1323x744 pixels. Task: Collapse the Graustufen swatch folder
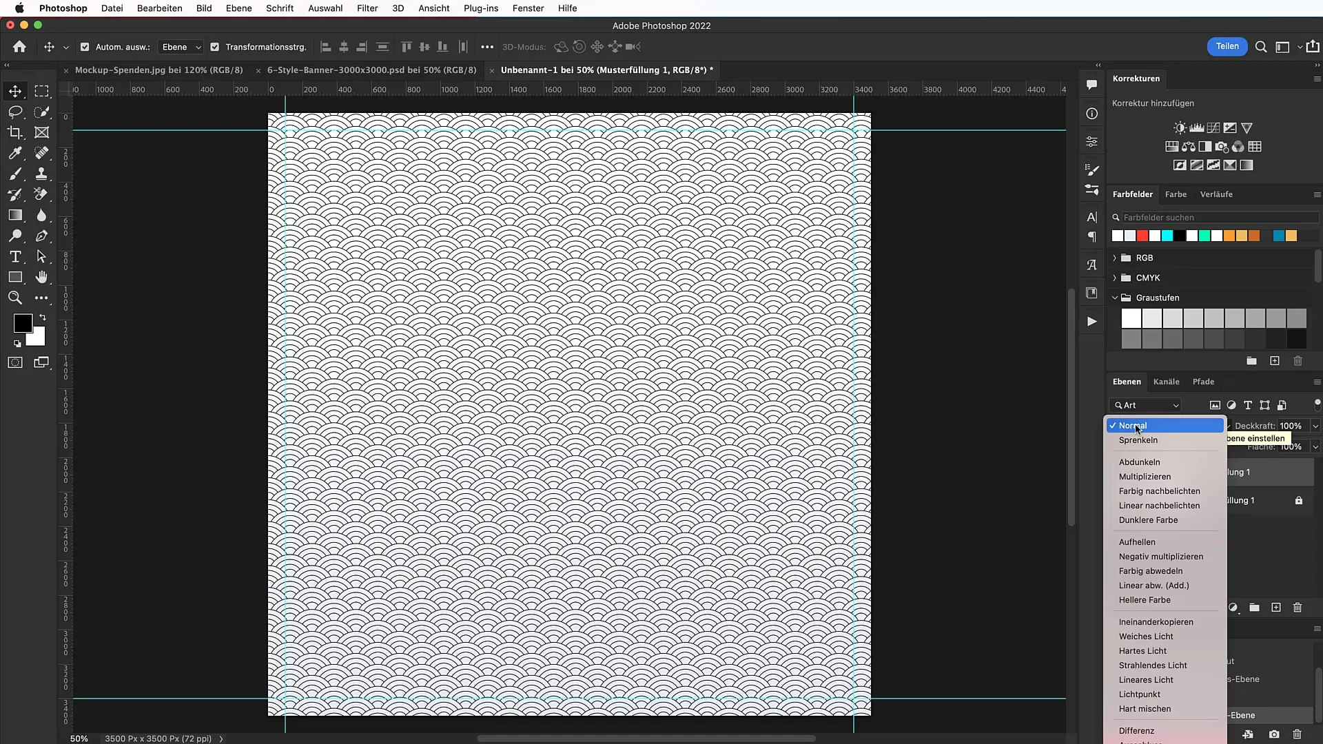1114,298
